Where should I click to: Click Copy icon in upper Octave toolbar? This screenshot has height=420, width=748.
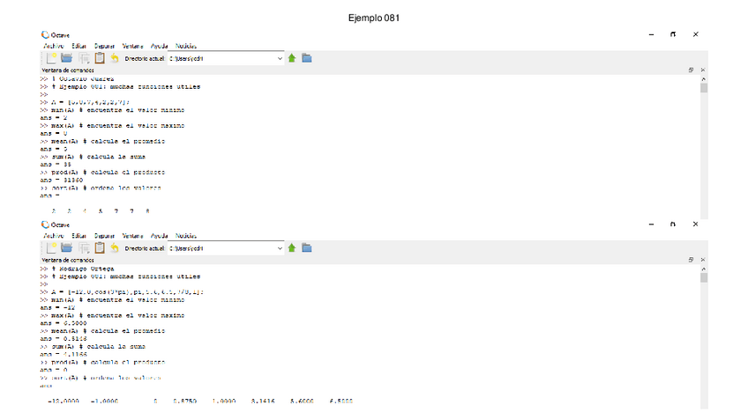click(x=84, y=59)
